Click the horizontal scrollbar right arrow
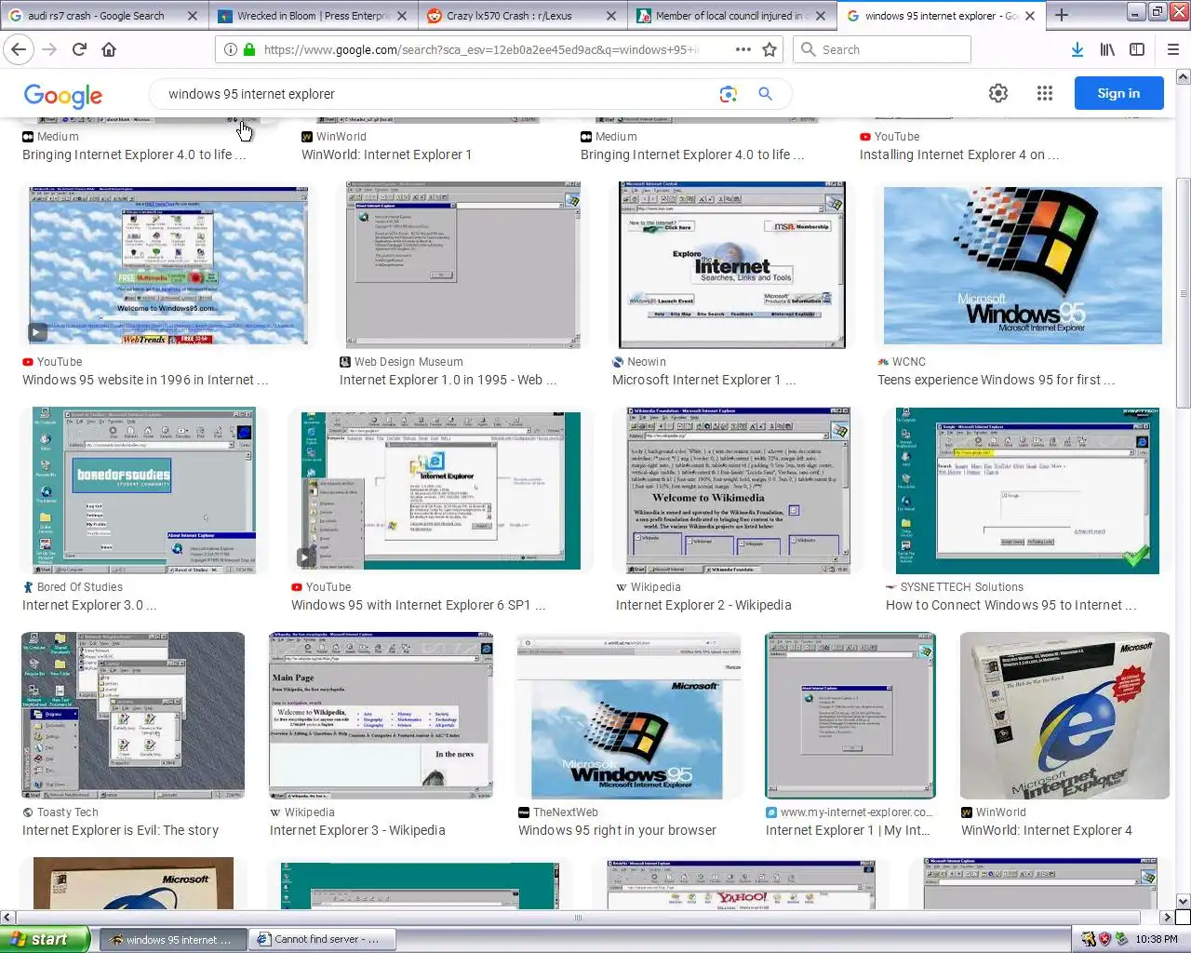Image resolution: width=1191 pixels, height=953 pixels. click(x=1168, y=917)
